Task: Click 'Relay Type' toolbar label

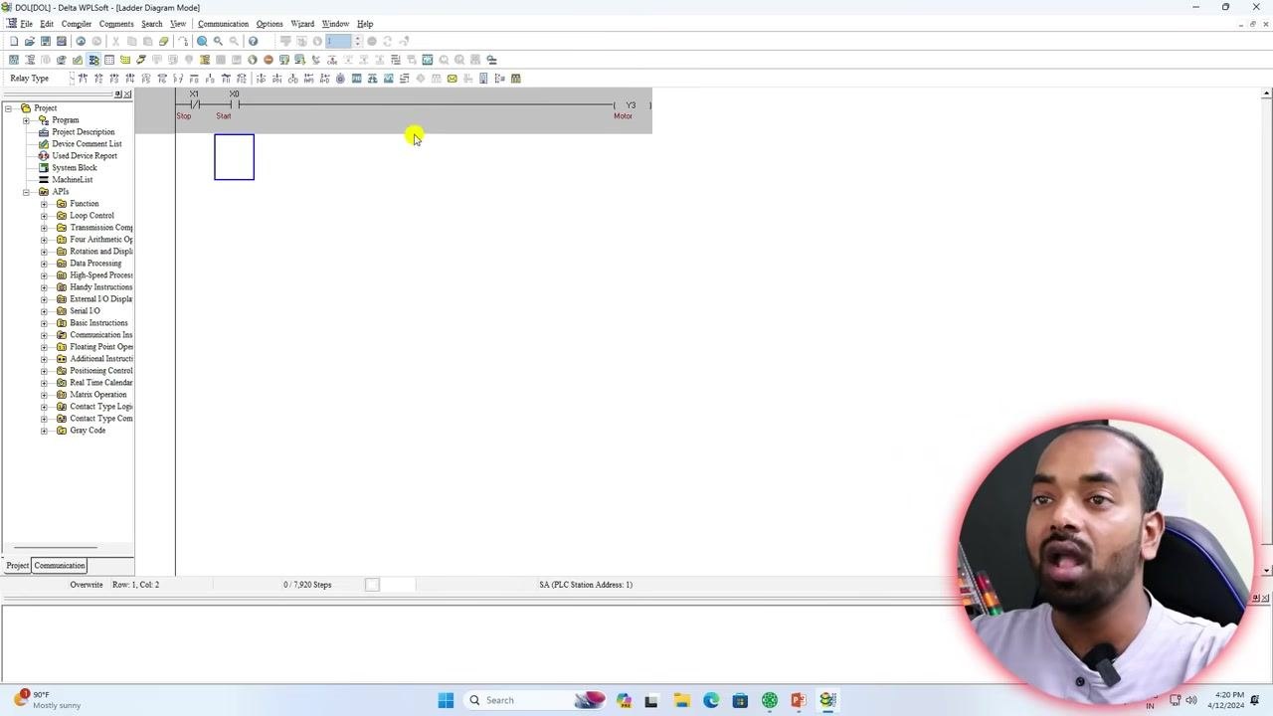Action: click(29, 79)
